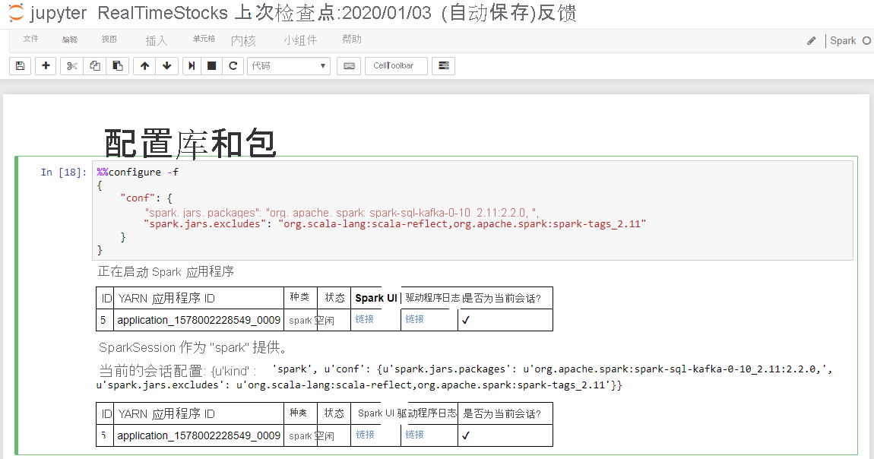Viewport: 874px width, 459px height.
Task: Click the pencil edit-mode indicator icon
Action: point(812,41)
